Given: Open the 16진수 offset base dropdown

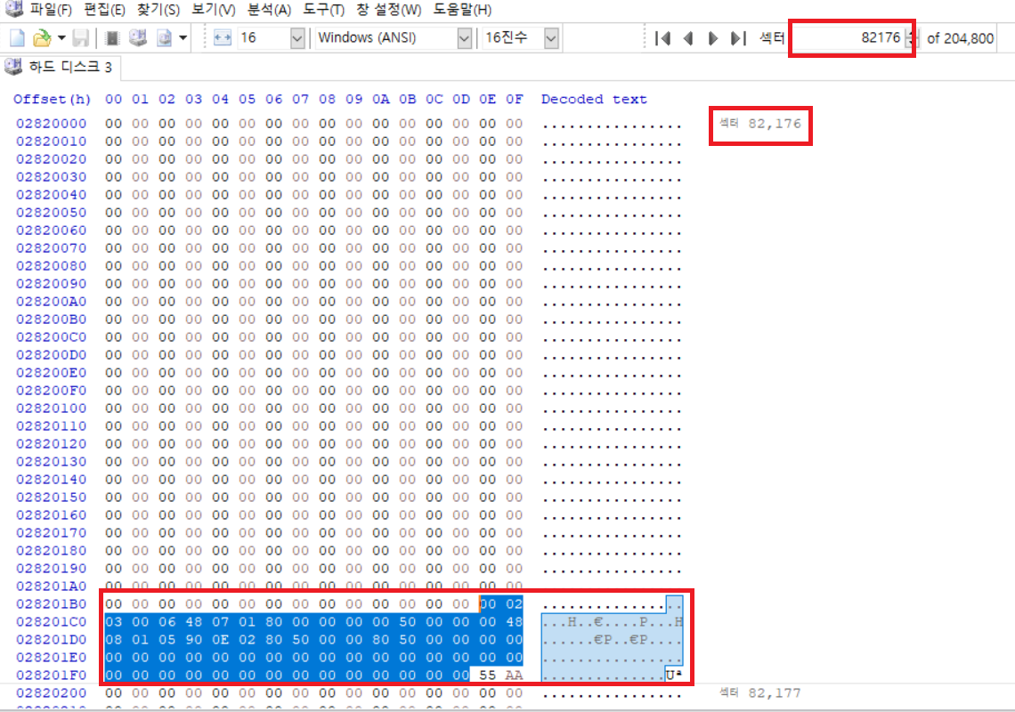Looking at the screenshot, I should tap(551, 38).
